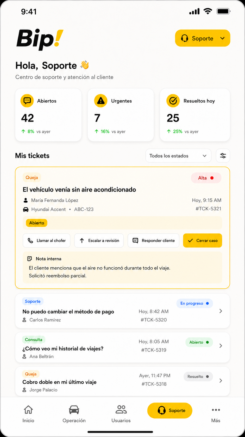The image size is (245, 437).
Task: Expand Cobro doble ticket chevron
Action: [221, 381]
